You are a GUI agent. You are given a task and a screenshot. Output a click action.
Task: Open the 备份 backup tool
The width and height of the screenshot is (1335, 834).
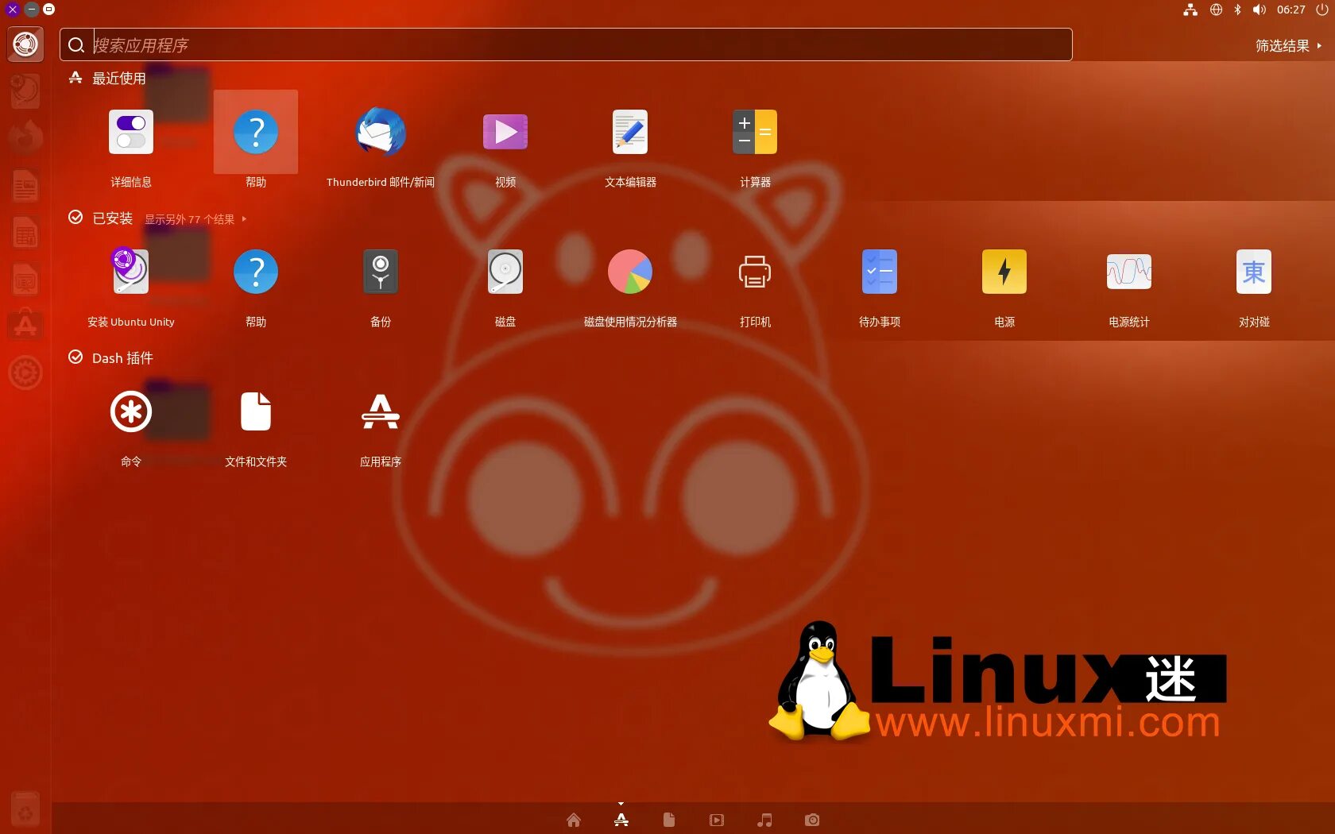pos(381,272)
